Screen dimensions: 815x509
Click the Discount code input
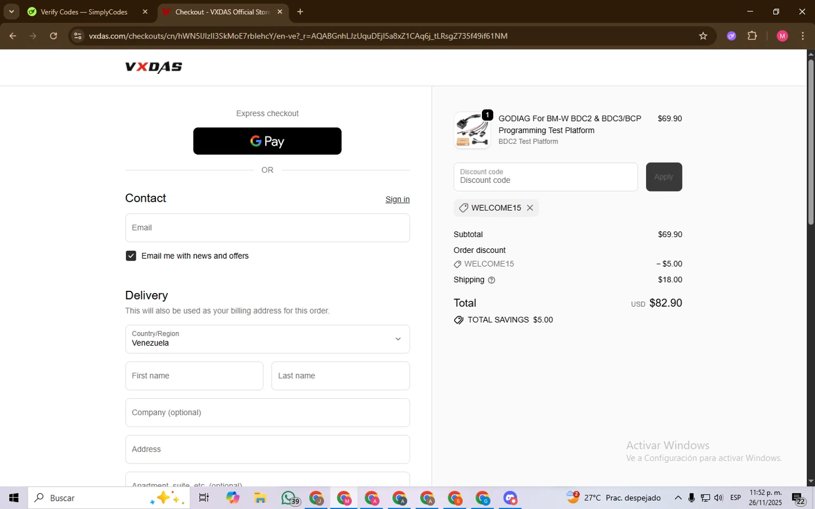(x=546, y=177)
